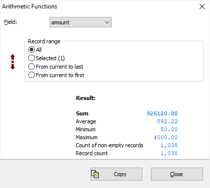Click the Arithmetic Functions title text
This screenshot has width=210, height=188.
pyautogui.click(x=30, y=6)
